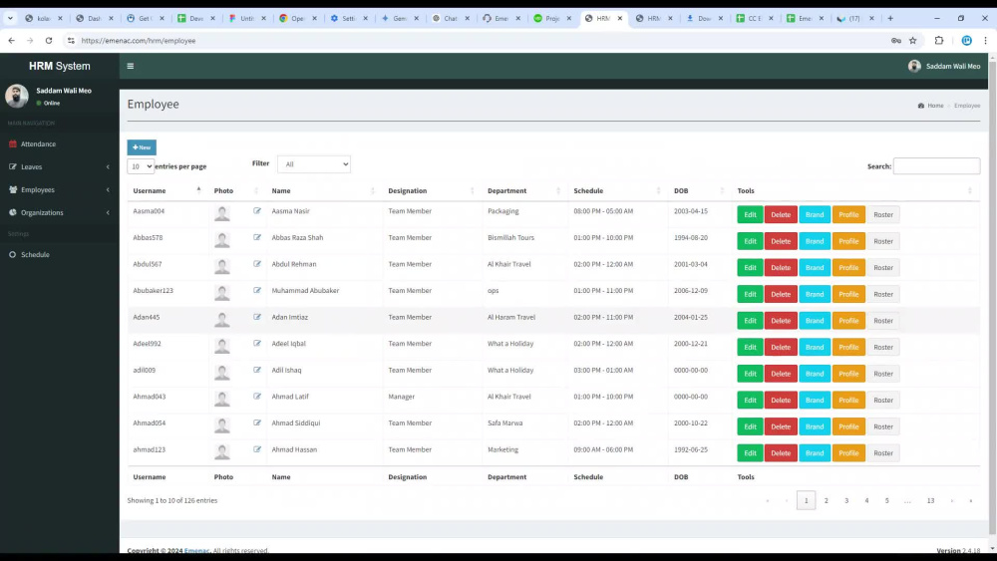This screenshot has height=561, width=997.
Task: Go to pagination page 13
Action: (930, 500)
